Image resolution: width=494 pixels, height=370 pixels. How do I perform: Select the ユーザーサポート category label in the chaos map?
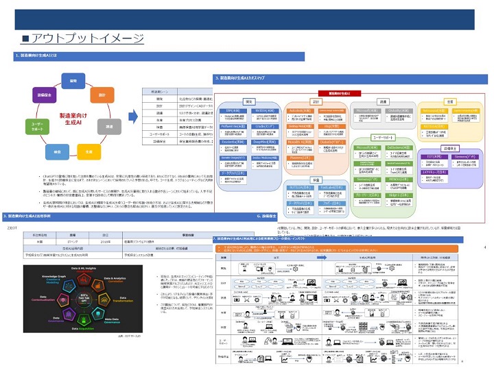(383, 138)
